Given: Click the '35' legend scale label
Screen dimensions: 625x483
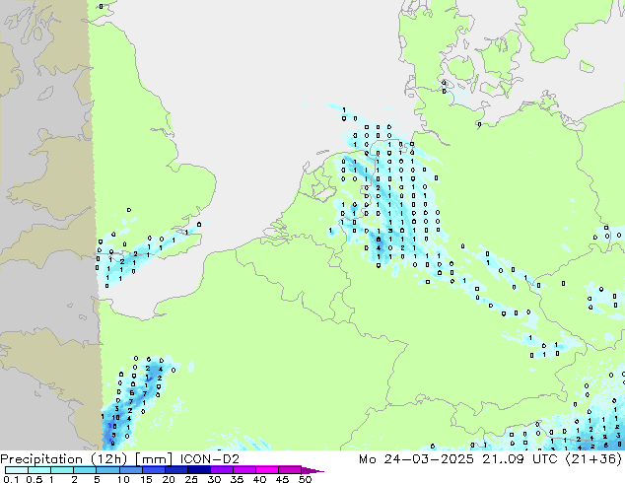Looking at the screenshot, I should tap(237, 479).
